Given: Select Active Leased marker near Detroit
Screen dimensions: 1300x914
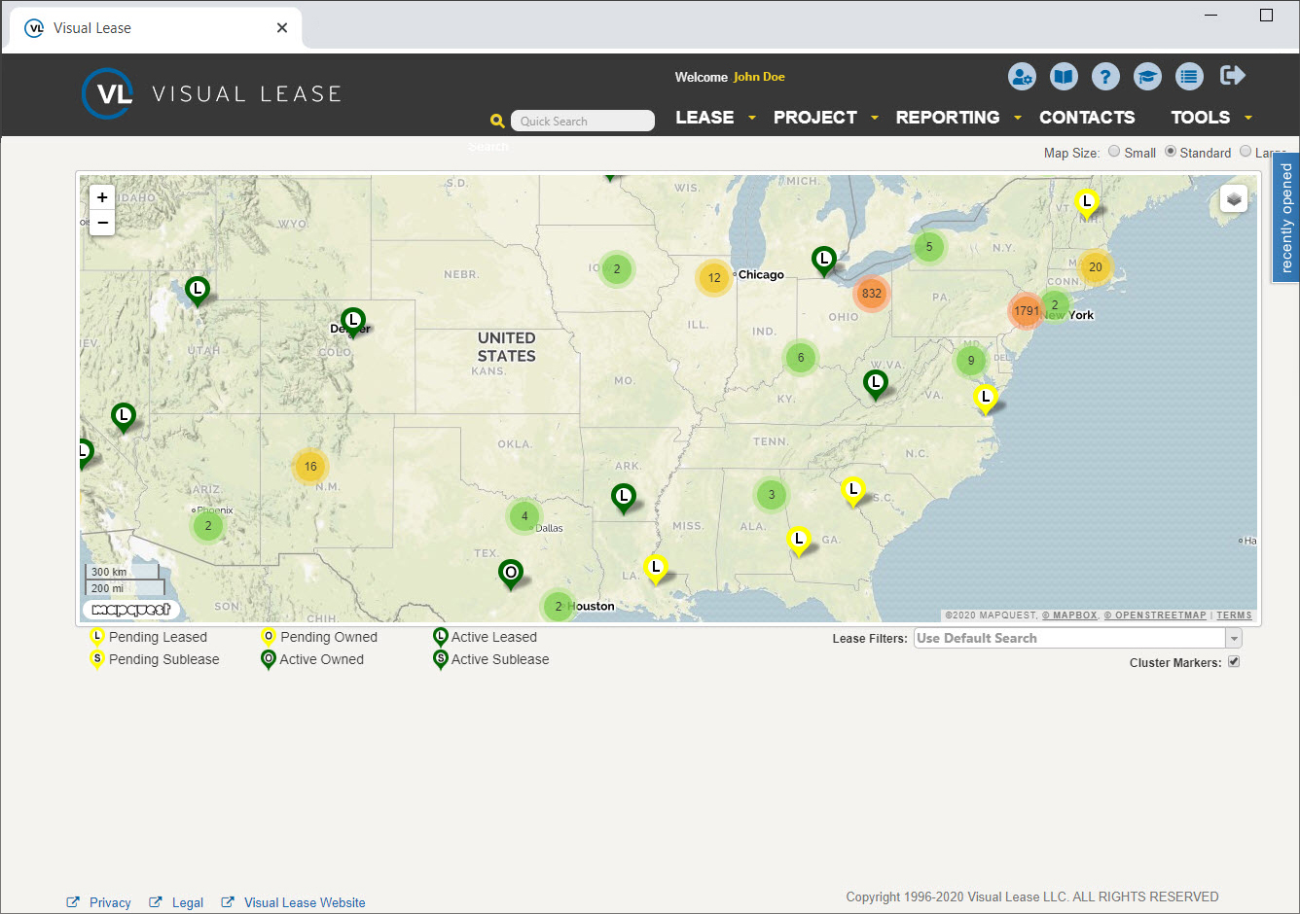Looking at the screenshot, I should 824,262.
